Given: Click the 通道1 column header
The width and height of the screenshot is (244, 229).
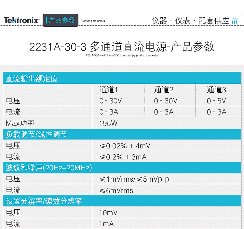Looking at the screenshot, I should point(109,90).
